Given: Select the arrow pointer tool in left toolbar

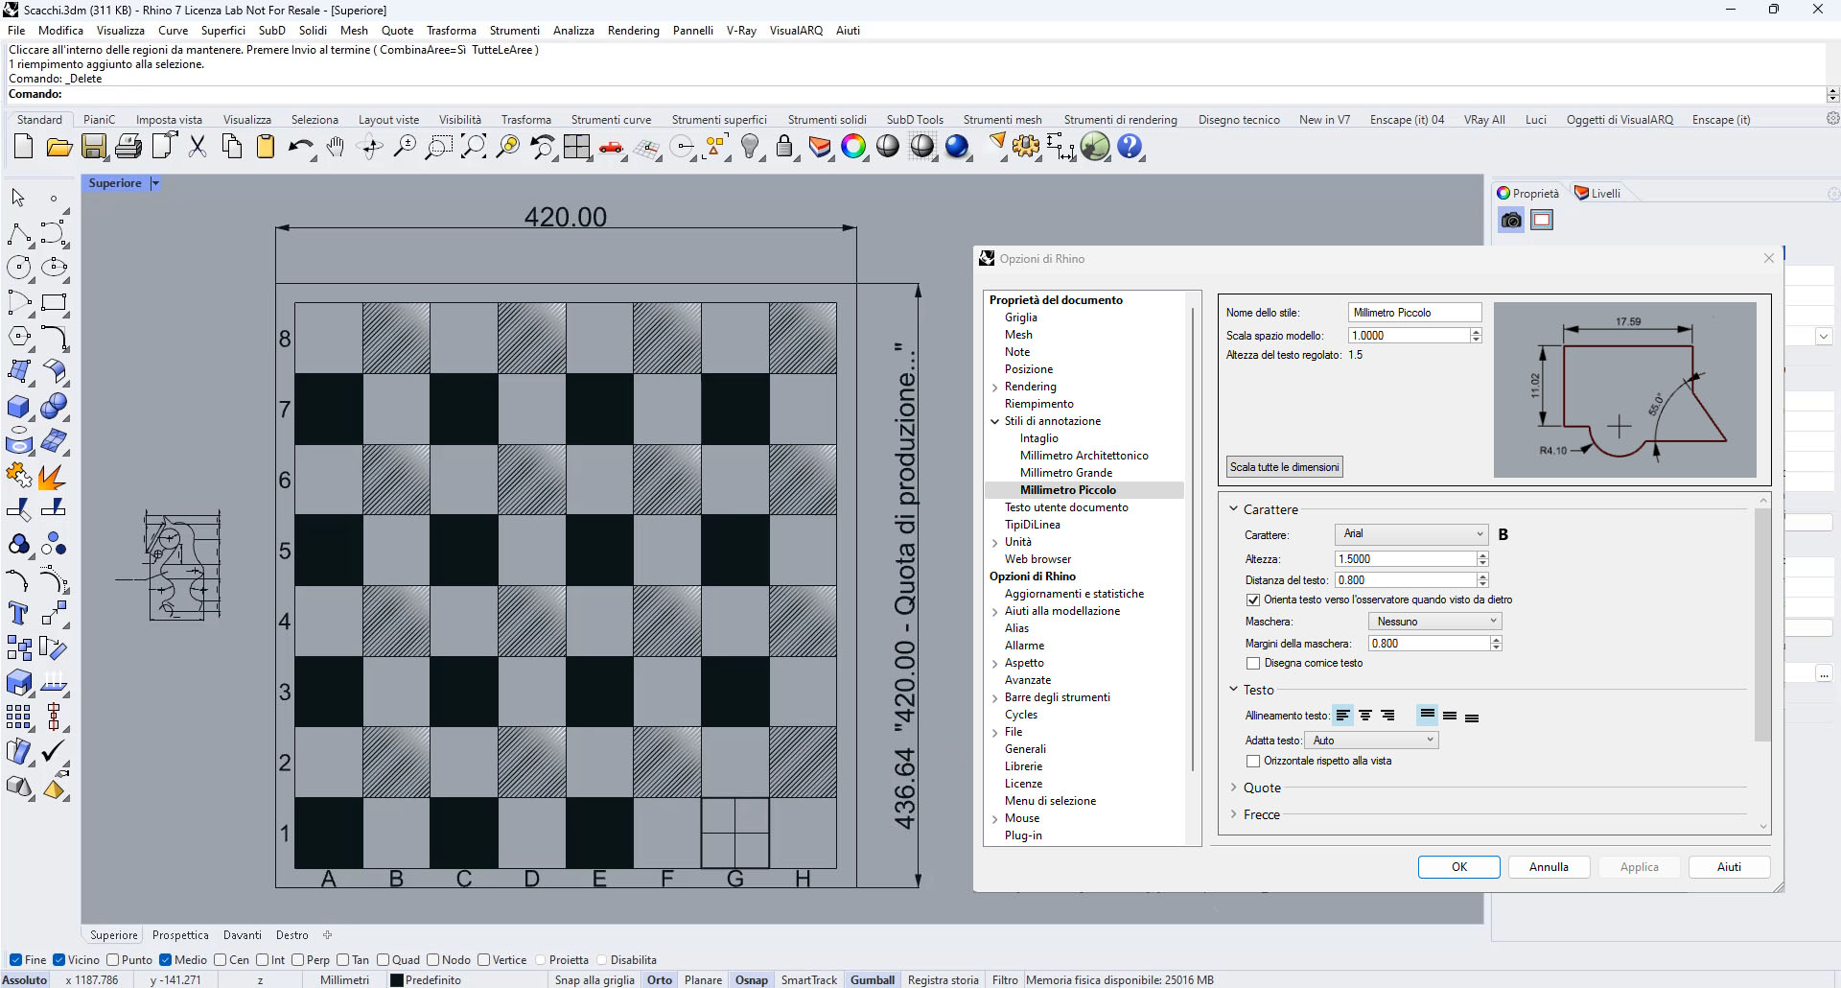Looking at the screenshot, I should (18, 198).
